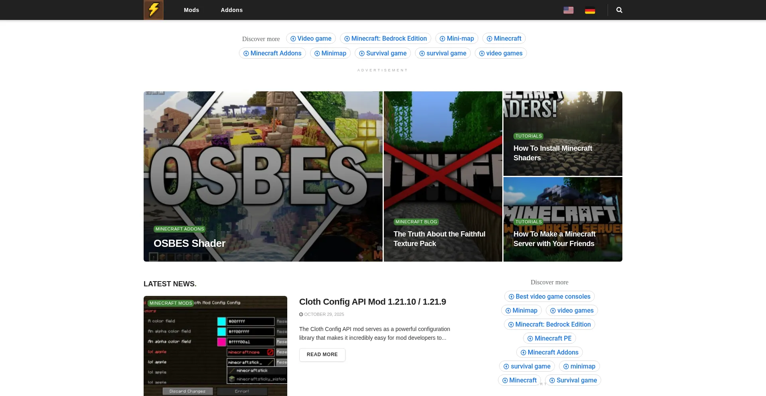The width and height of the screenshot is (766, 396).
Task: Click the Minecraft PE sidebar tag
Action: tap(549, 339)
